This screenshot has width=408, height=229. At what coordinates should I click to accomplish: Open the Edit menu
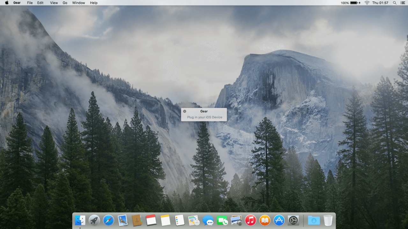click(x=40, y=3)
